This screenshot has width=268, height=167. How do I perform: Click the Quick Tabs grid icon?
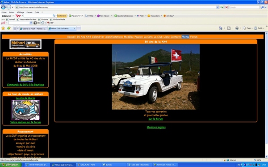pyautogui.click(x=15, y=29)
